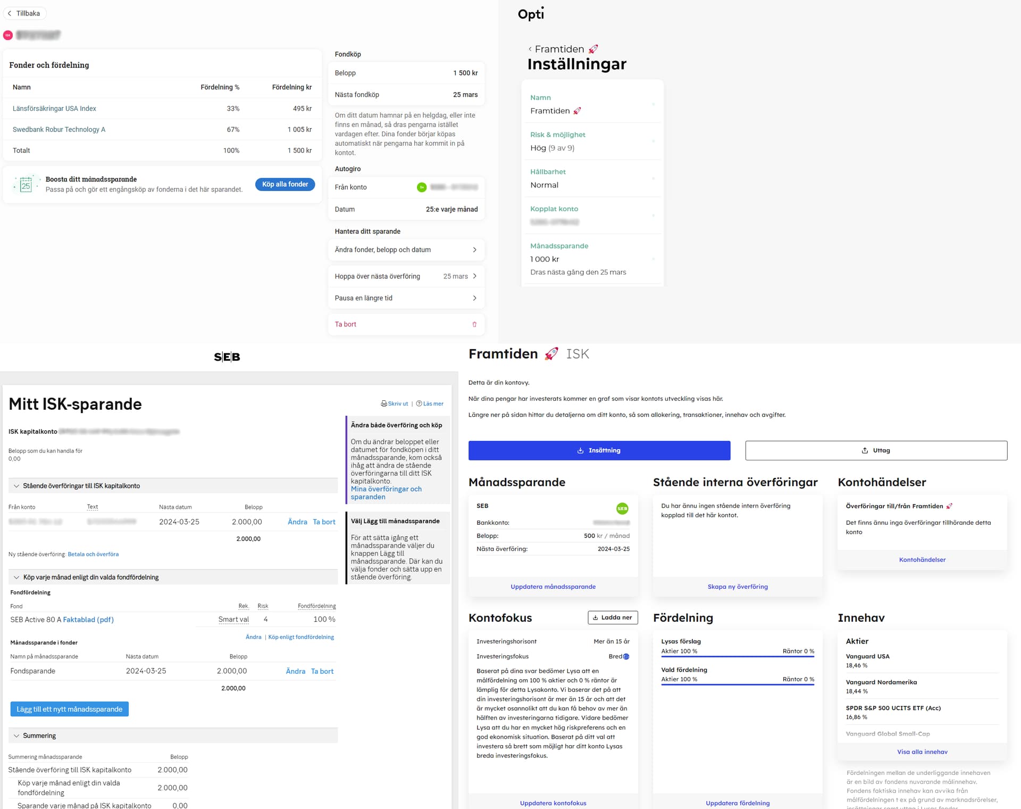1021x809 pixels.
Task: Click the green Swedbank icon next to Från konto
Action: (421, 187)
